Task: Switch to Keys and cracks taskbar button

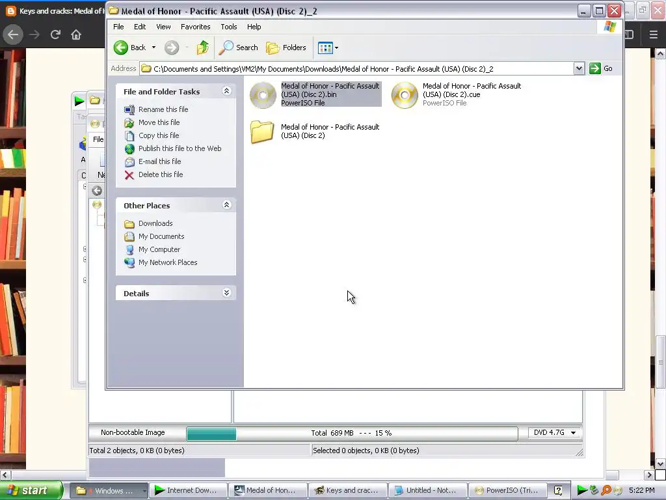Action: (x=347, y=491)
